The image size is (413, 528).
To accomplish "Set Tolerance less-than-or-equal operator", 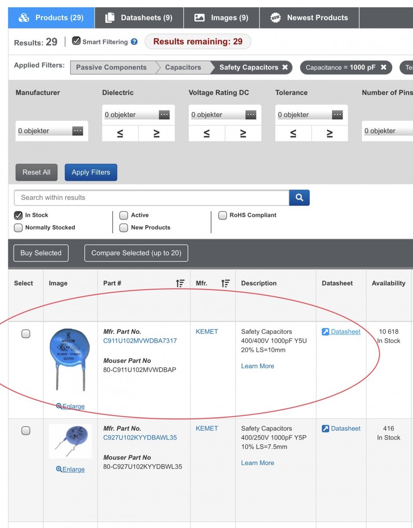I will coord(293,133).
